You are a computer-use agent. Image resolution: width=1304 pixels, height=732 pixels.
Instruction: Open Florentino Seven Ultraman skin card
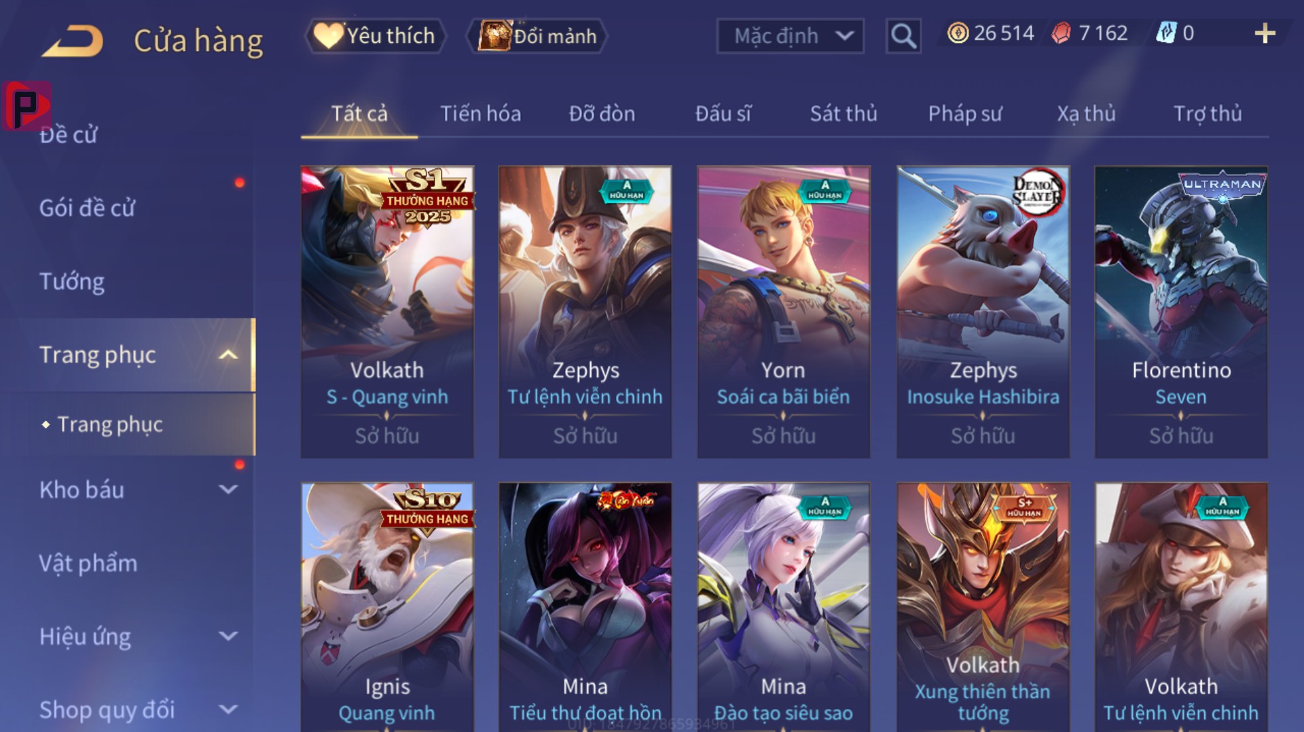1181,312
